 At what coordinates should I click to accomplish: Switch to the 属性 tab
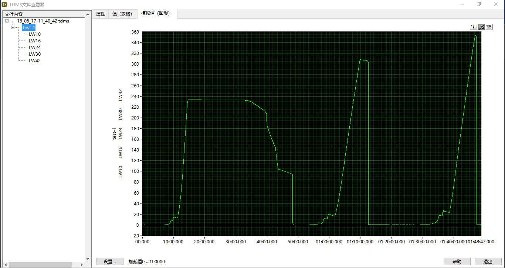(x=100, y=14)
